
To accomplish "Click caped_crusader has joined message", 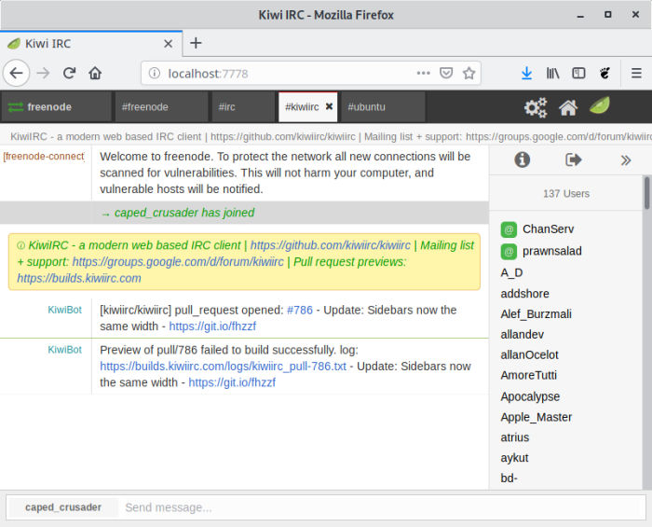I will click(183, 213).
